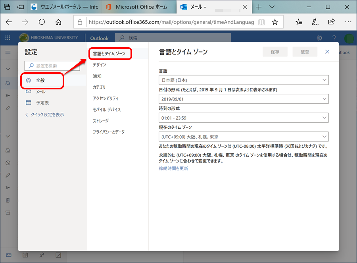Add page to favorites with the star

[x=275, y=22]
